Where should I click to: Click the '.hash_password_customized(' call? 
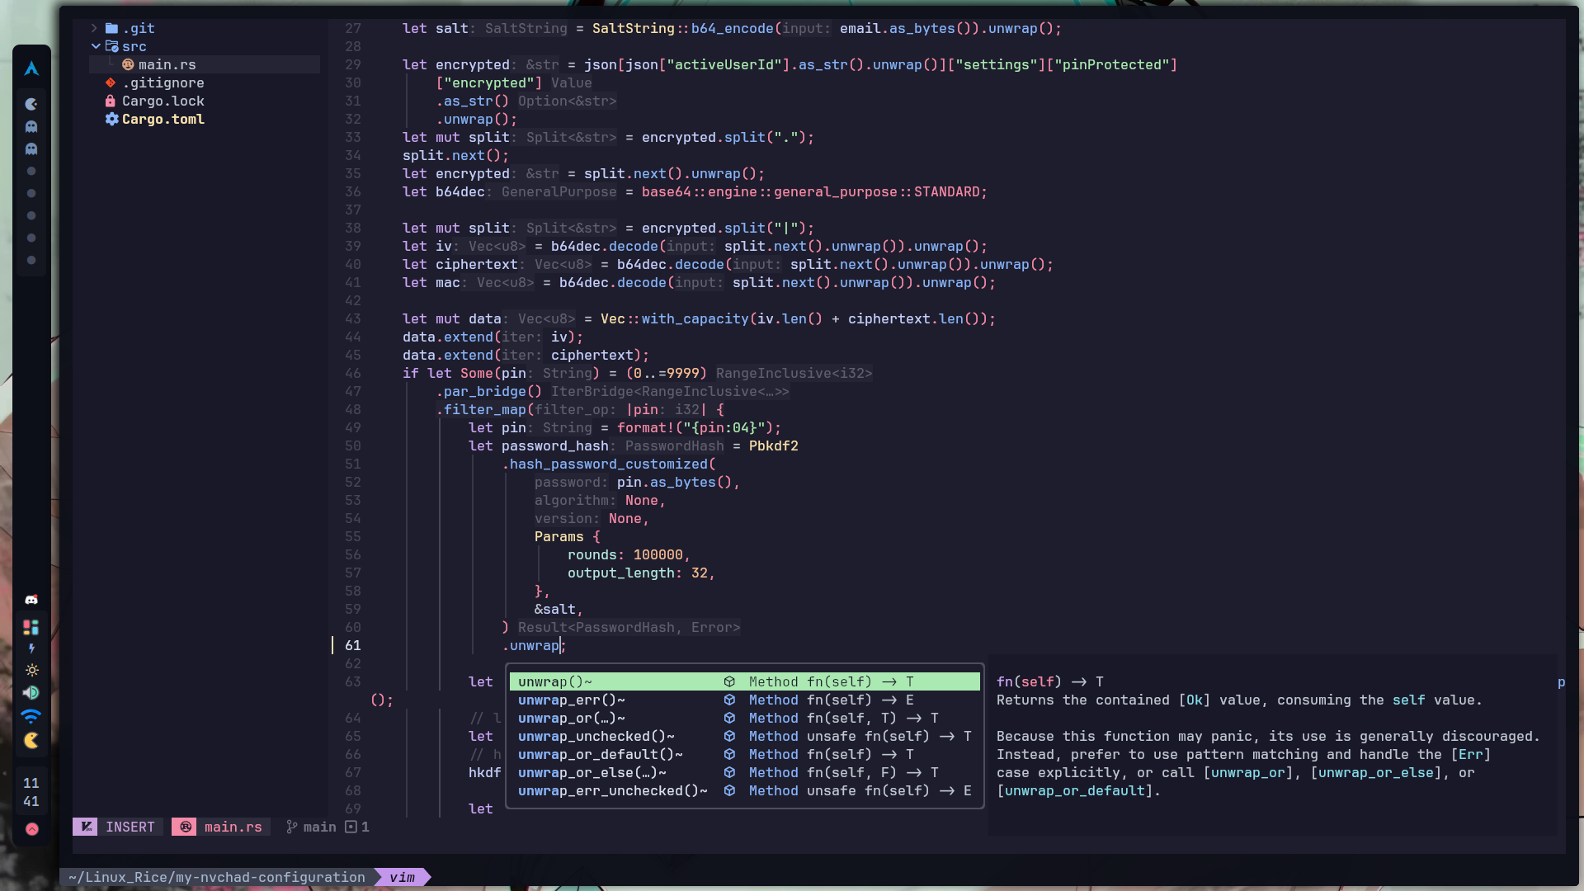click(x=608, y=464)
